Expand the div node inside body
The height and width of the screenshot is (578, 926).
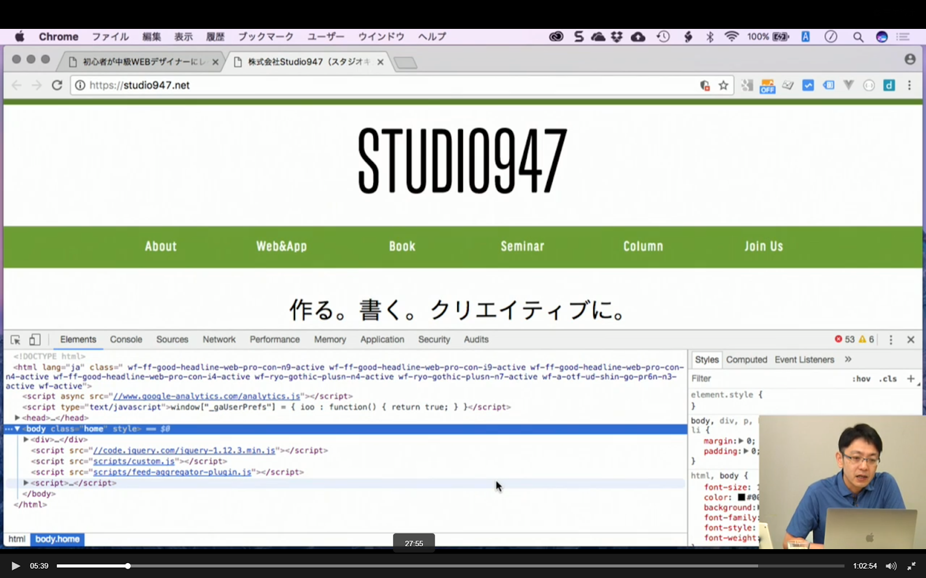click(26, 439)
